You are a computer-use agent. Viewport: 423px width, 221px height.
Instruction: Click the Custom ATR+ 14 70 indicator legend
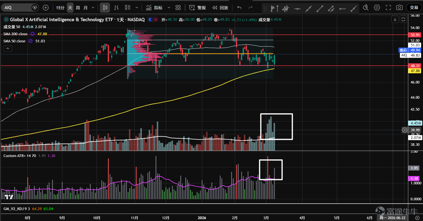(x=20, y=156)
